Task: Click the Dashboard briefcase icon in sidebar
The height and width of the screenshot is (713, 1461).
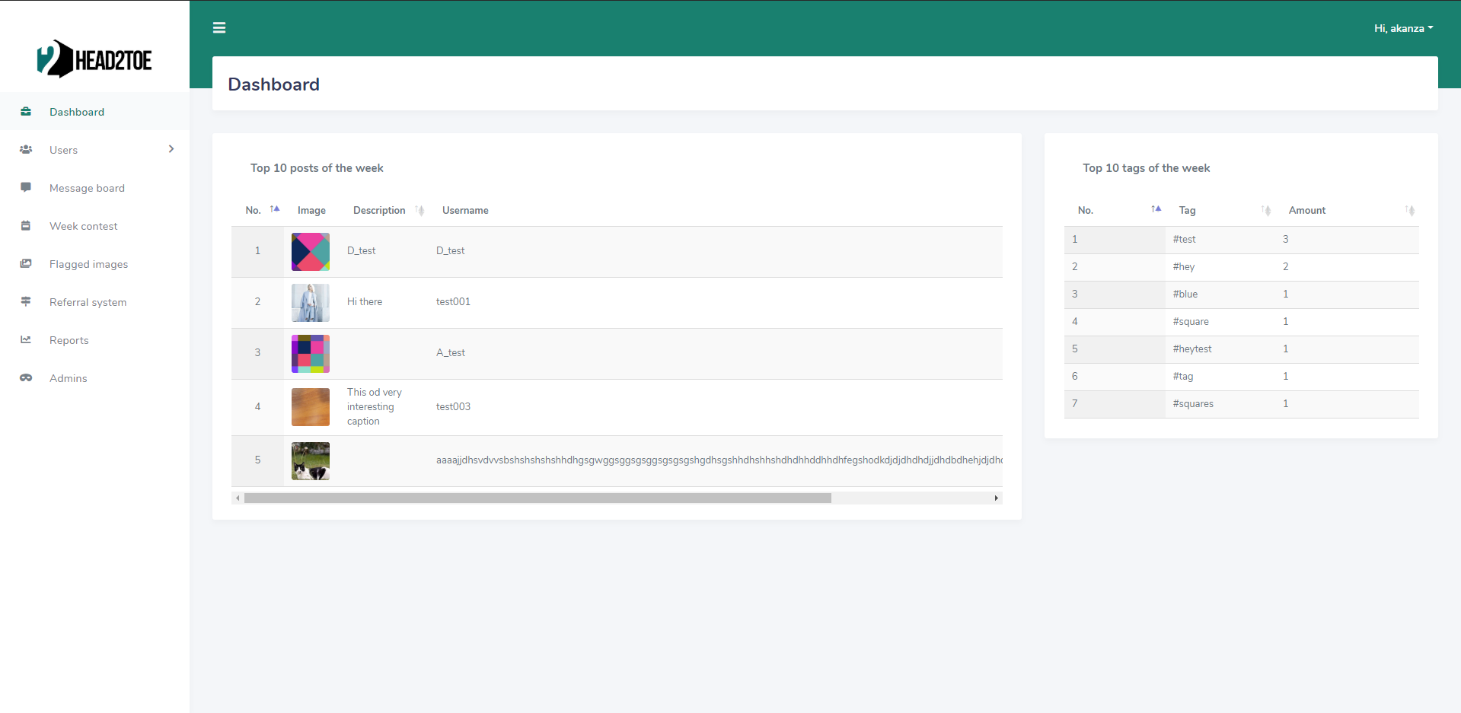Action: [x=26, y=112]
